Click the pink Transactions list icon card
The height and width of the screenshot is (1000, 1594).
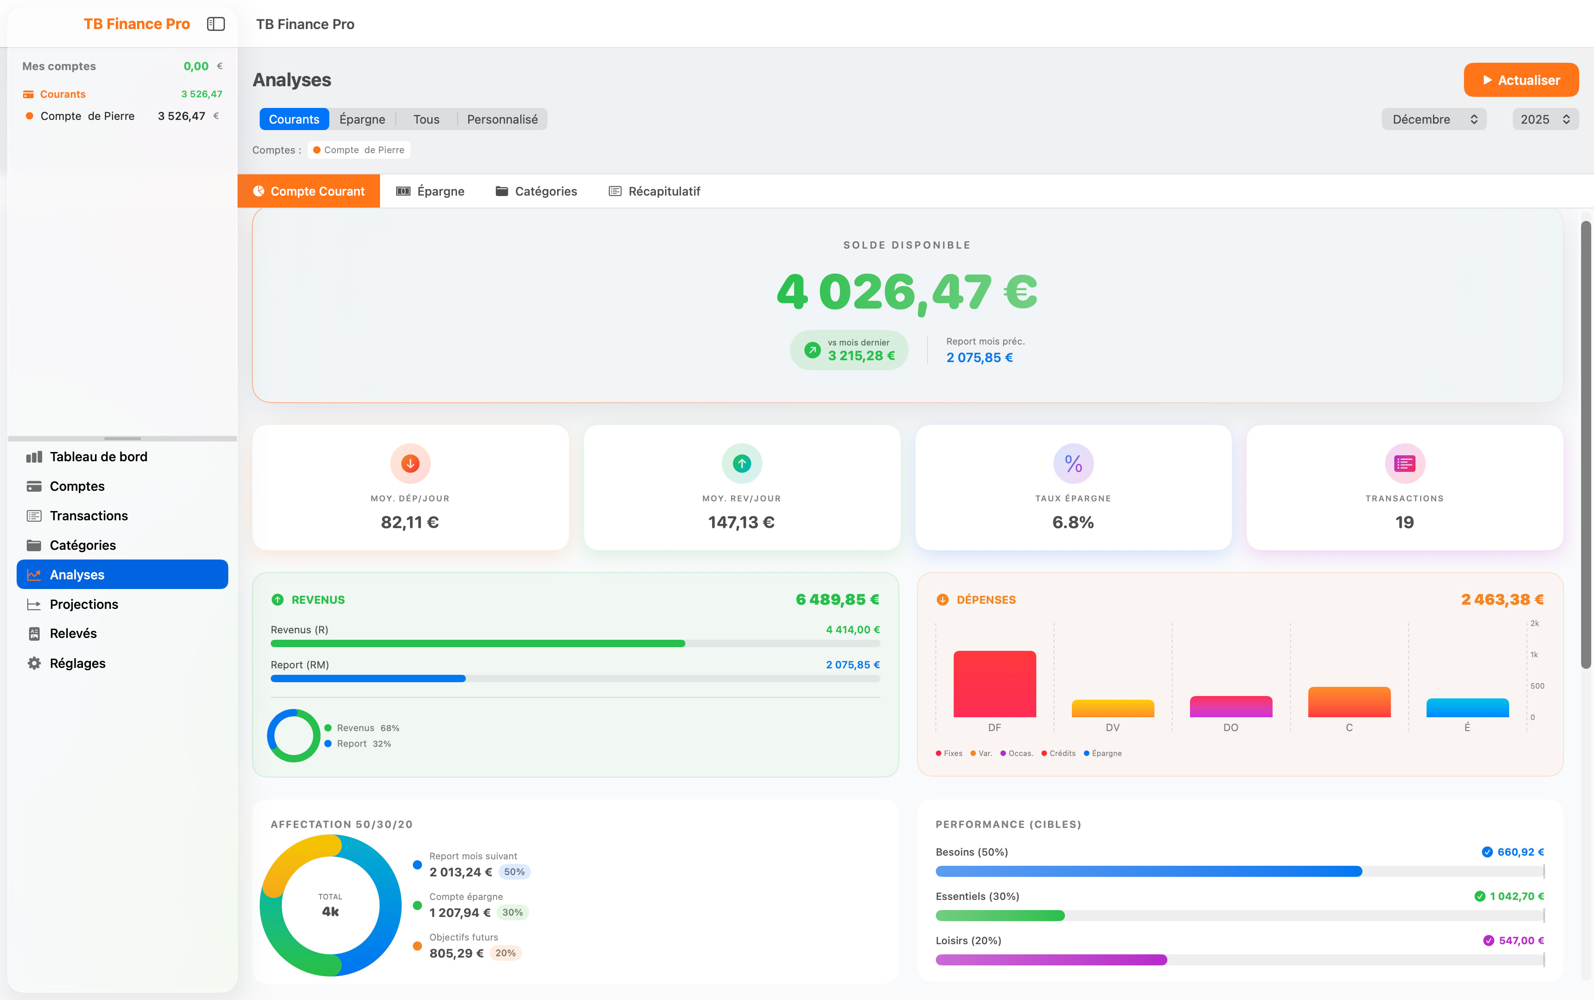tap(1404, 464)
